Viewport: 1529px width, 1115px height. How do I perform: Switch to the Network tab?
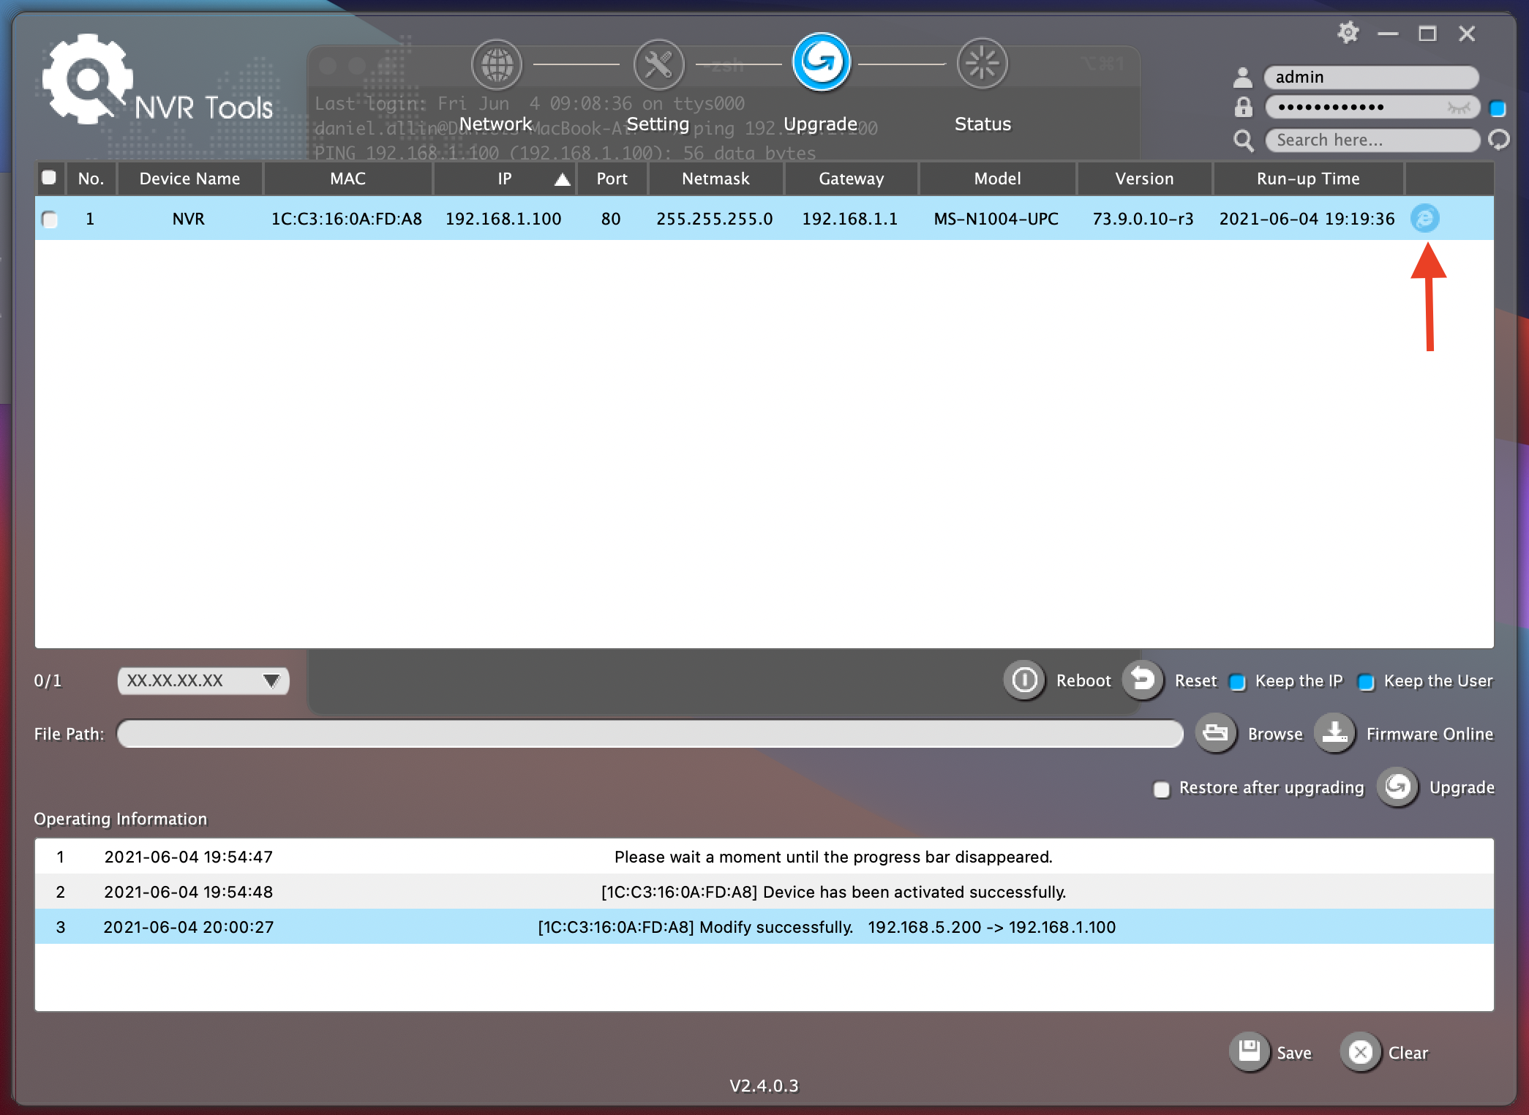click(497, 65)
